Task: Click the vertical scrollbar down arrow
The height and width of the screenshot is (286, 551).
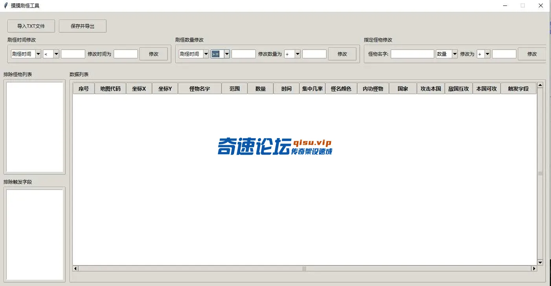Action: click(540, 262)
